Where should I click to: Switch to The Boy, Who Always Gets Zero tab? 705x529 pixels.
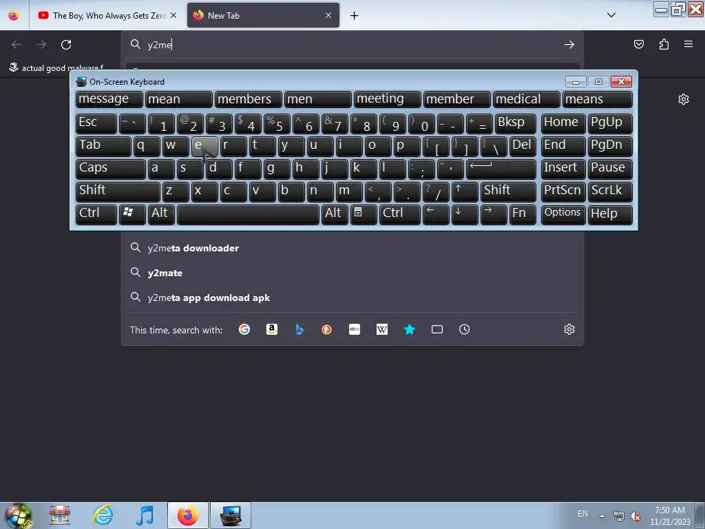(x=107, y=16)
